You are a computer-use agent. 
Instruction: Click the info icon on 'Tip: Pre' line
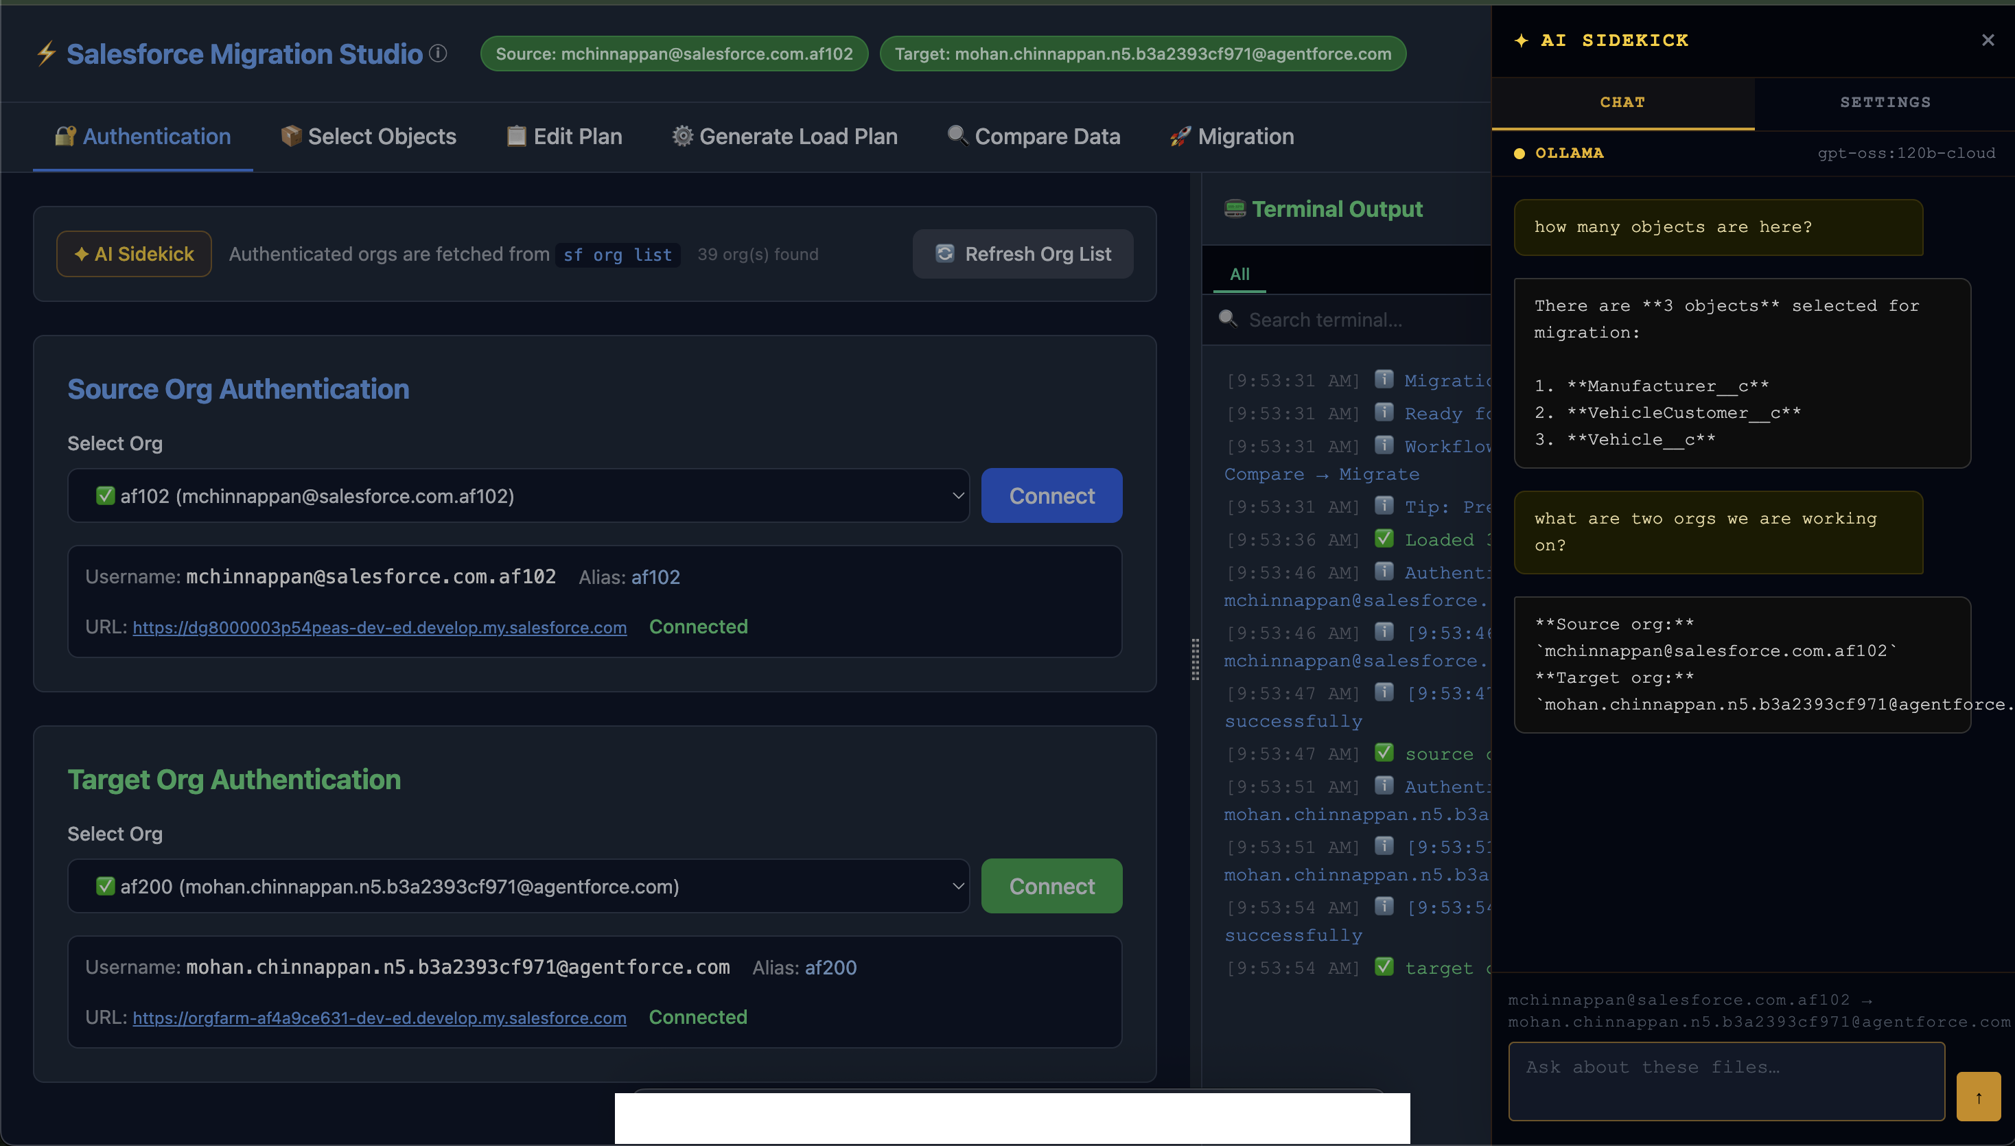(1384, 505)
